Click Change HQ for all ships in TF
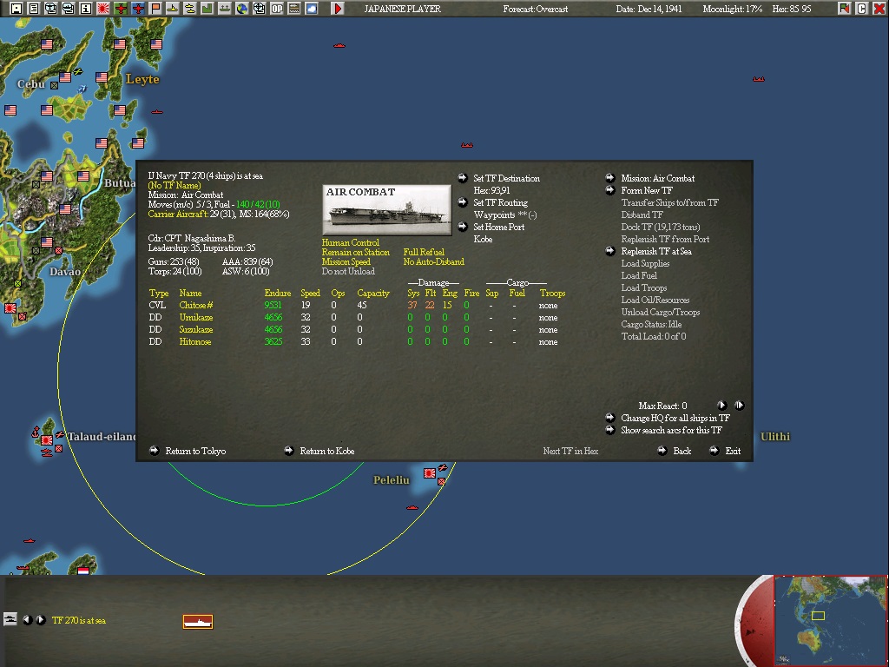 point(675,418)
